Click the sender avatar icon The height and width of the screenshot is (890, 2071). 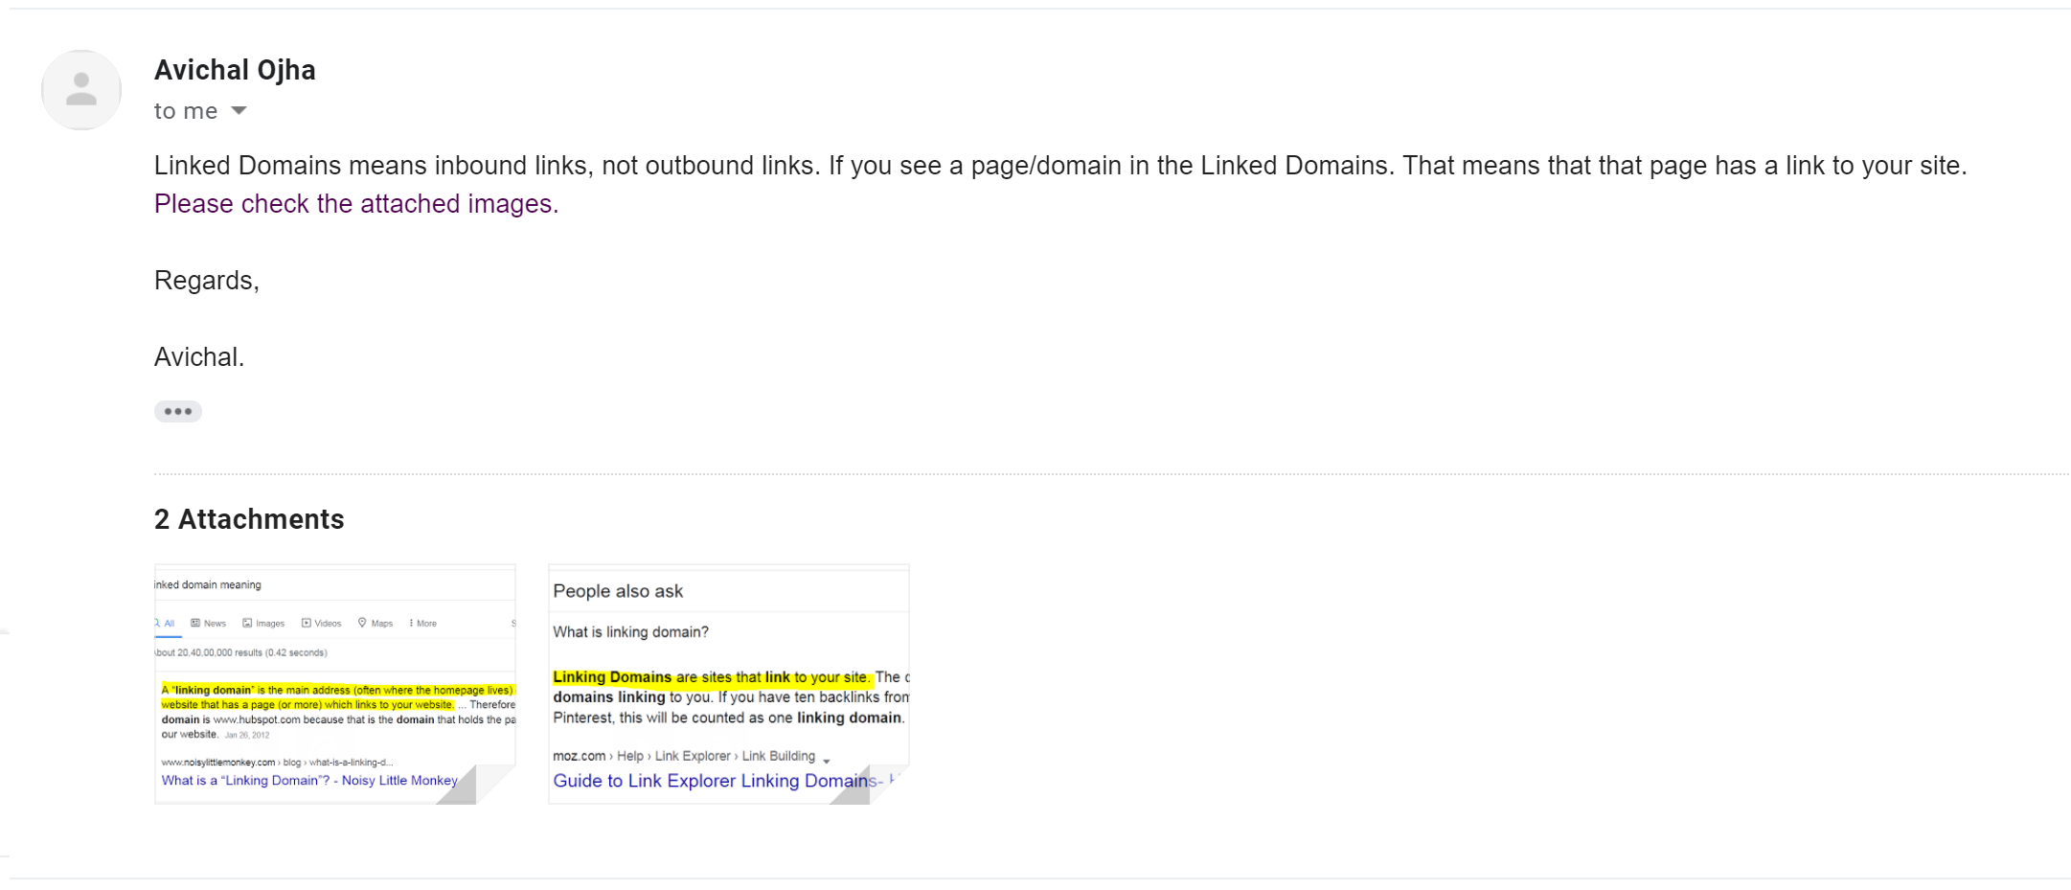pyautogui.click(x=81, y=90)
